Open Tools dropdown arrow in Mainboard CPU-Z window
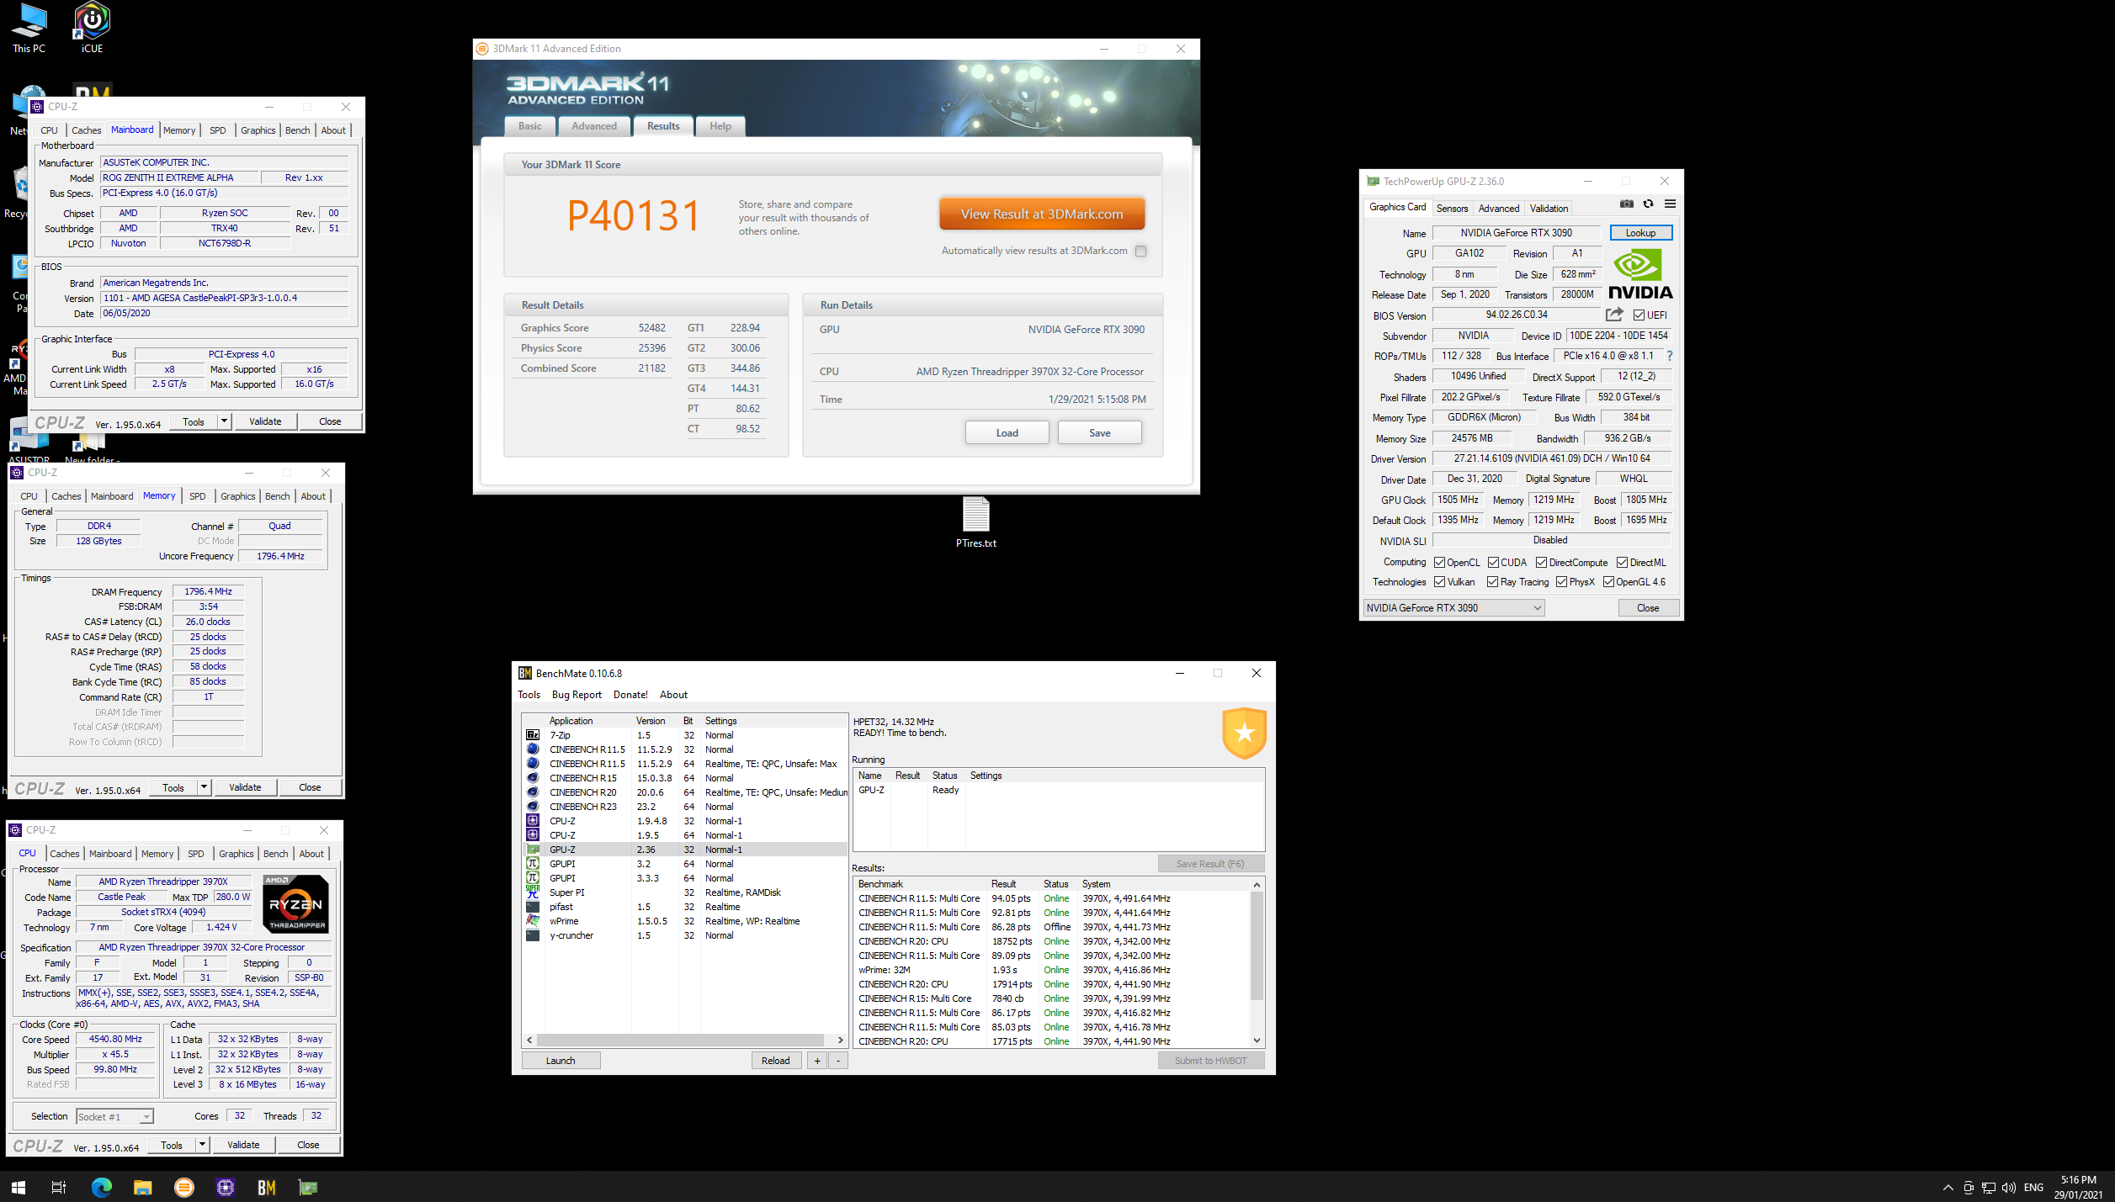Image resolution: width=2115 pixels, height=1202 pixels. pos(224,421)
